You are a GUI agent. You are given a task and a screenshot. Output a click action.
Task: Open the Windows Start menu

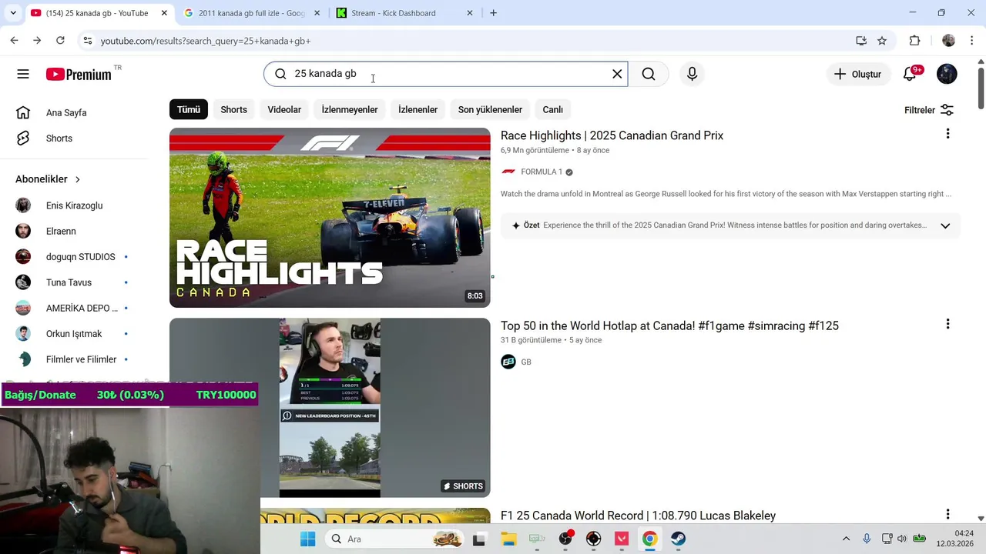click(x=307, y=539)
